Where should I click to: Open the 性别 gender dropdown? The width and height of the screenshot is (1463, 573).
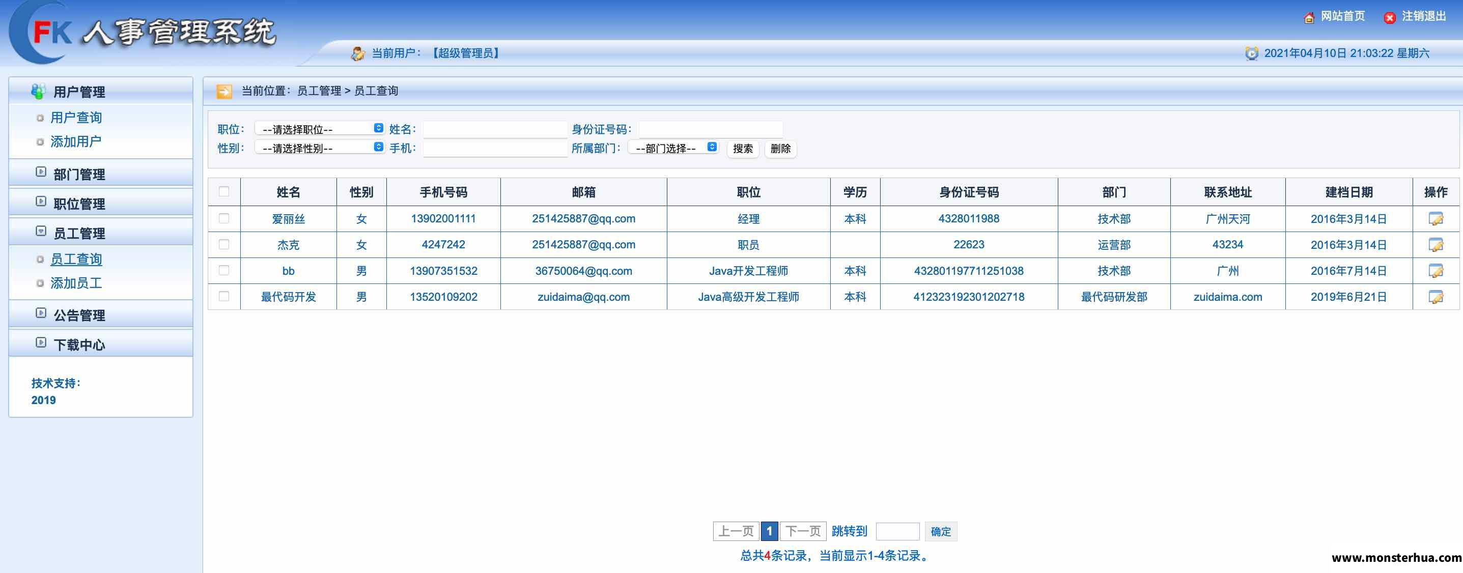[320, 148]
